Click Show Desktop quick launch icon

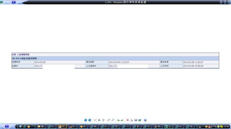(21, 126)
